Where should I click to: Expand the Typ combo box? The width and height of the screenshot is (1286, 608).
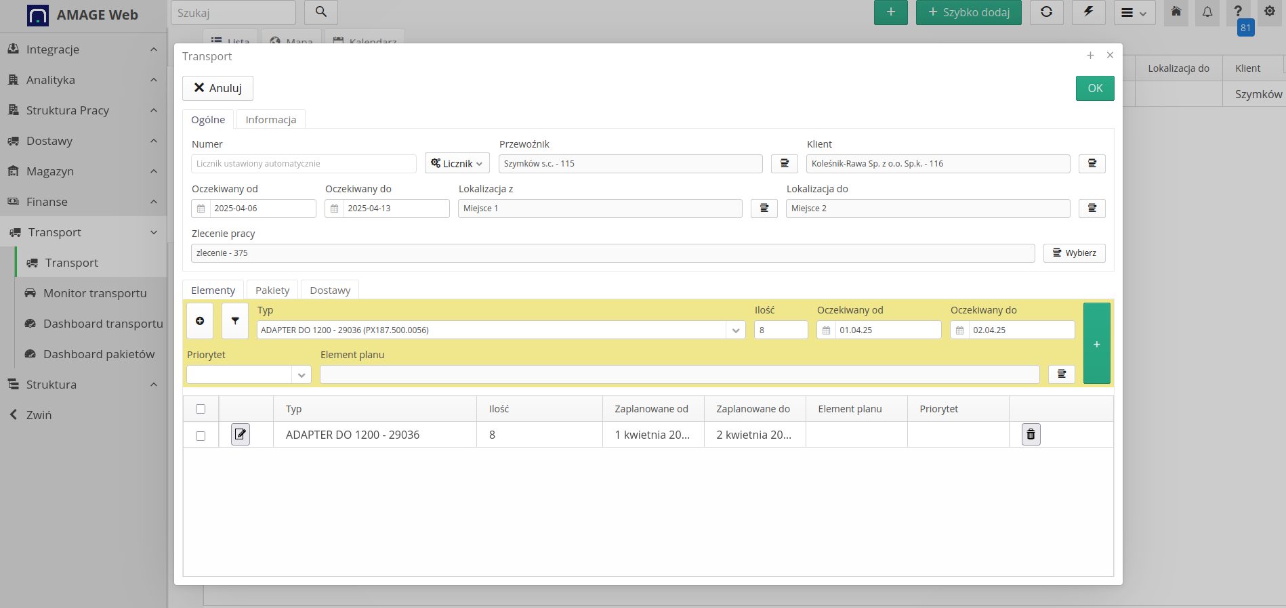pos(736,330)
